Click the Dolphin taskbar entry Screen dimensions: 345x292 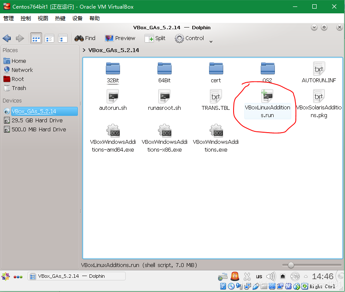(76, 276)
